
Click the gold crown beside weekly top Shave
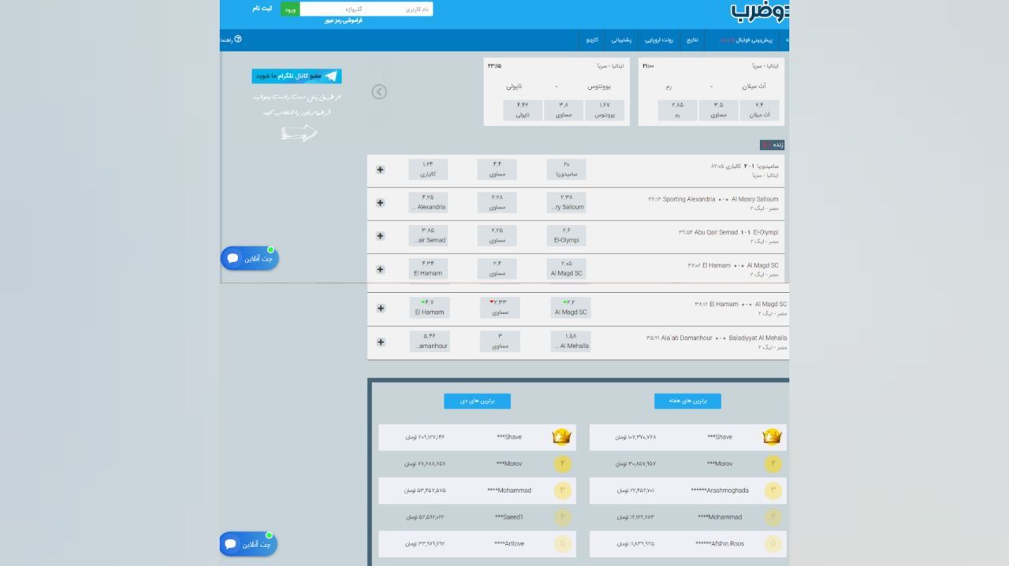[x=772, y=437]
